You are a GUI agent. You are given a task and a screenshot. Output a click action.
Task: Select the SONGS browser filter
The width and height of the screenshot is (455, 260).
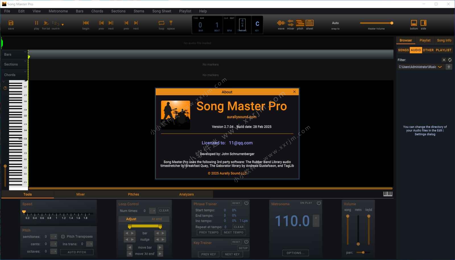403,50
